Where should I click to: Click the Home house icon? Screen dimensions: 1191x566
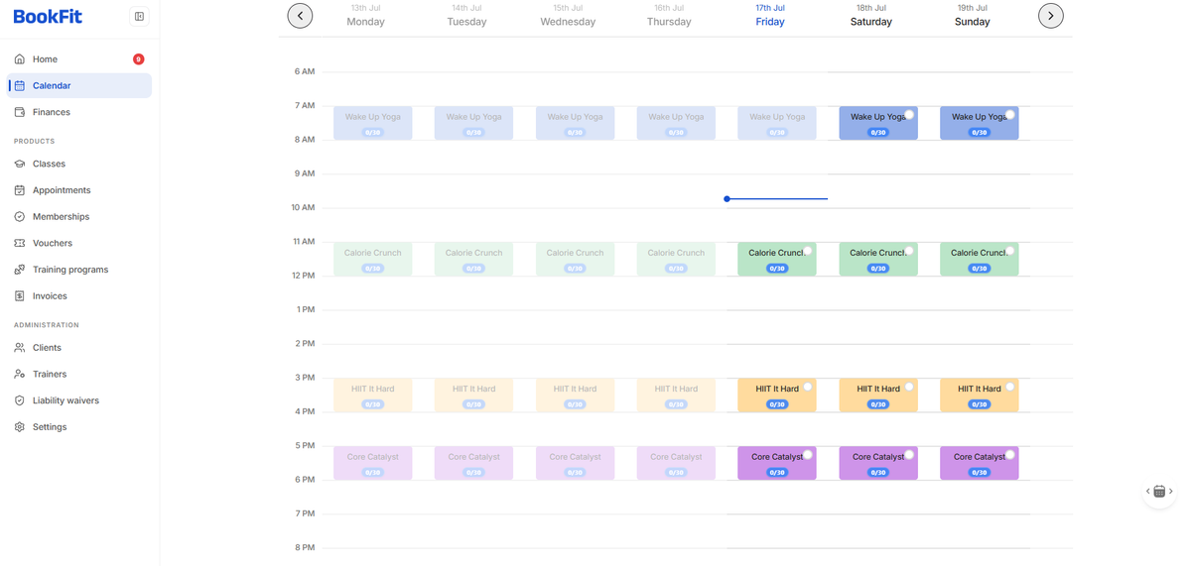coord(19,59)
